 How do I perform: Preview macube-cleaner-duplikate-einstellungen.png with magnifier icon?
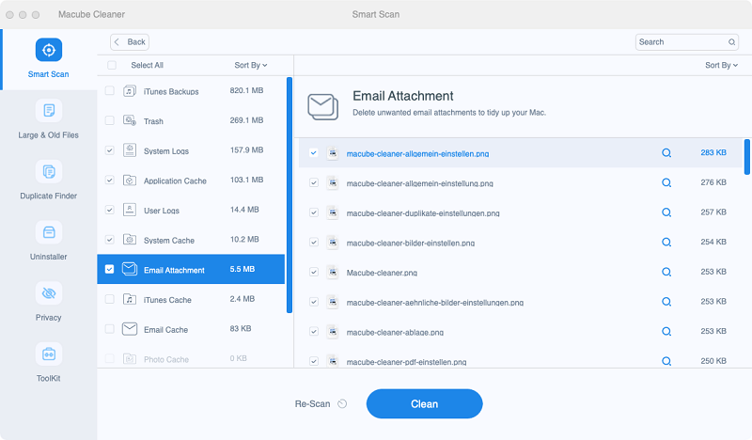(666, 212)
